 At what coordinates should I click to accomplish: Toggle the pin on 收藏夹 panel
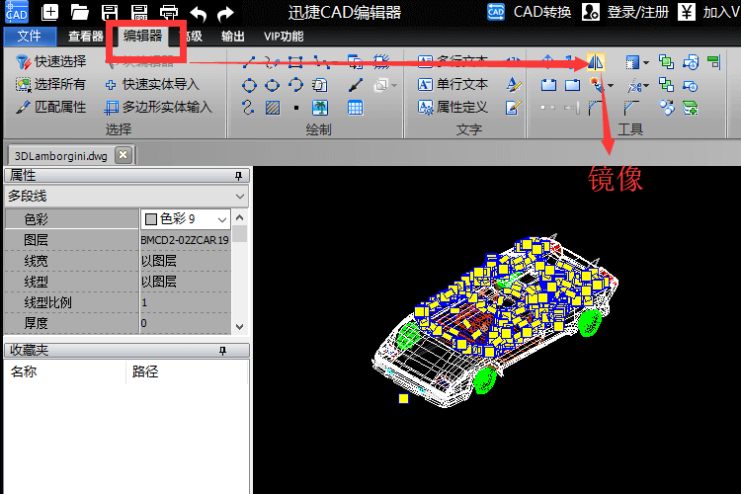237,351
